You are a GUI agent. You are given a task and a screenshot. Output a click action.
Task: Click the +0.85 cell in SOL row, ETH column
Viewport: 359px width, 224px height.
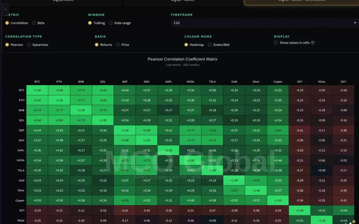coord(59,120)
